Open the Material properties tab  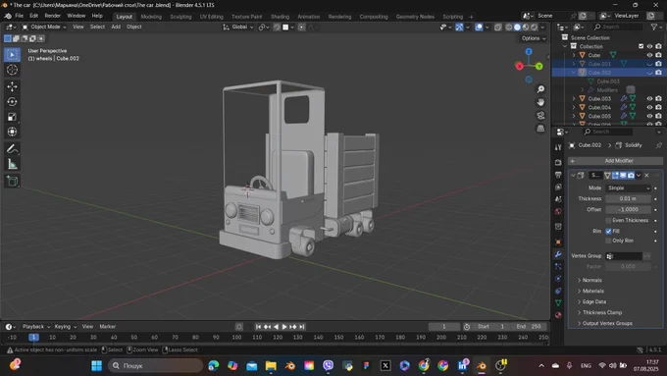coord(558,315)
